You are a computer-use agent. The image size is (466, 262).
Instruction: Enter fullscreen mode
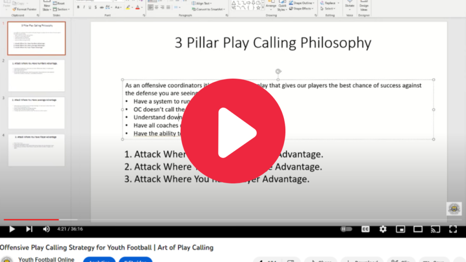[453, 229]
